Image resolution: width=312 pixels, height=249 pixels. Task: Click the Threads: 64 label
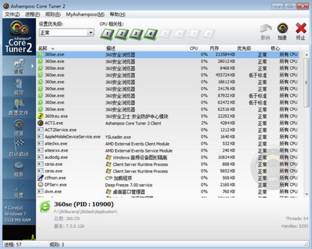[x=297, y=218]
